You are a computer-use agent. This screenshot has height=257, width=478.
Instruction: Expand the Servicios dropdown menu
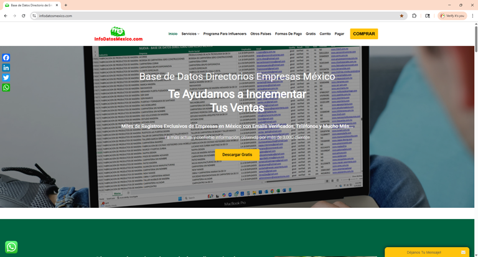(x=190, y=34)
